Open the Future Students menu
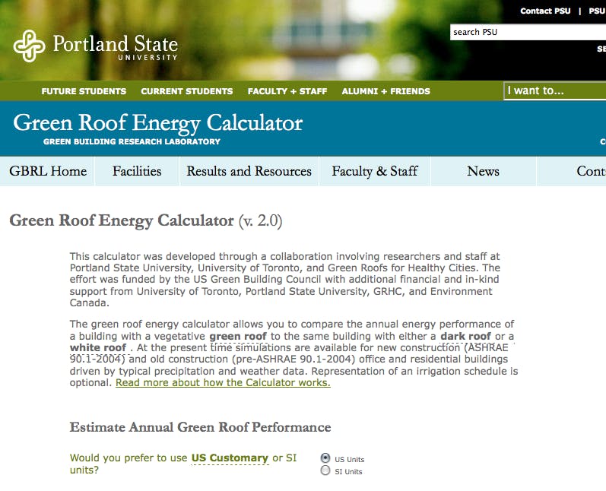The height and width of the screenshot is (491, 606). coord(84,91)
